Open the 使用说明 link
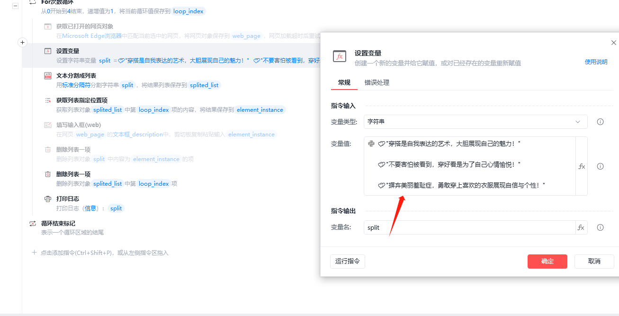Viewport: 619px width, 316px height. pyautogui.click(x=596, y=62)
